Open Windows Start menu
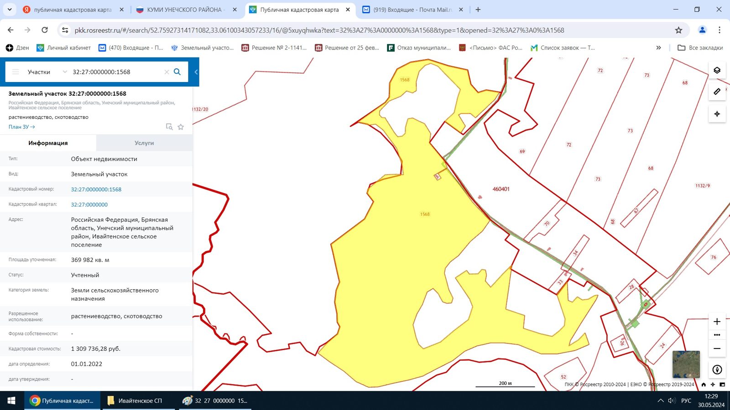Screen dimensions: 730x410 [x=11, y=400]
